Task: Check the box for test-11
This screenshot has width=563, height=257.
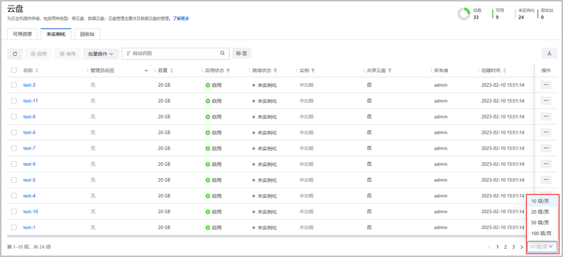Action: click(14, 101)
